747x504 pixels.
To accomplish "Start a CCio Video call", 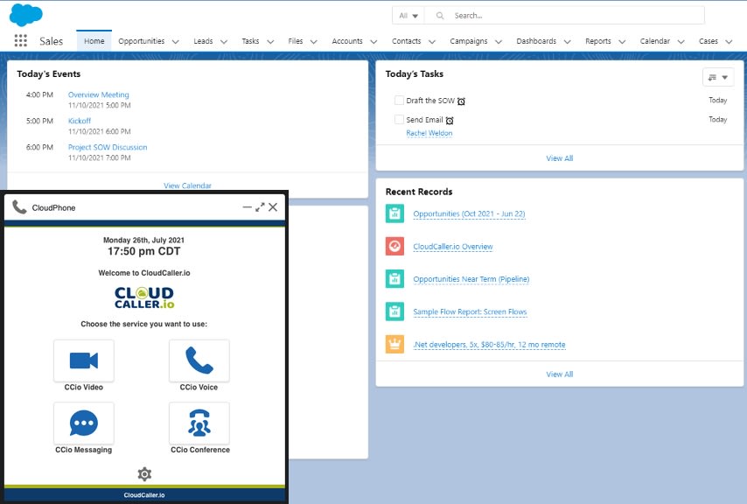I will click(x=84, y=360).
